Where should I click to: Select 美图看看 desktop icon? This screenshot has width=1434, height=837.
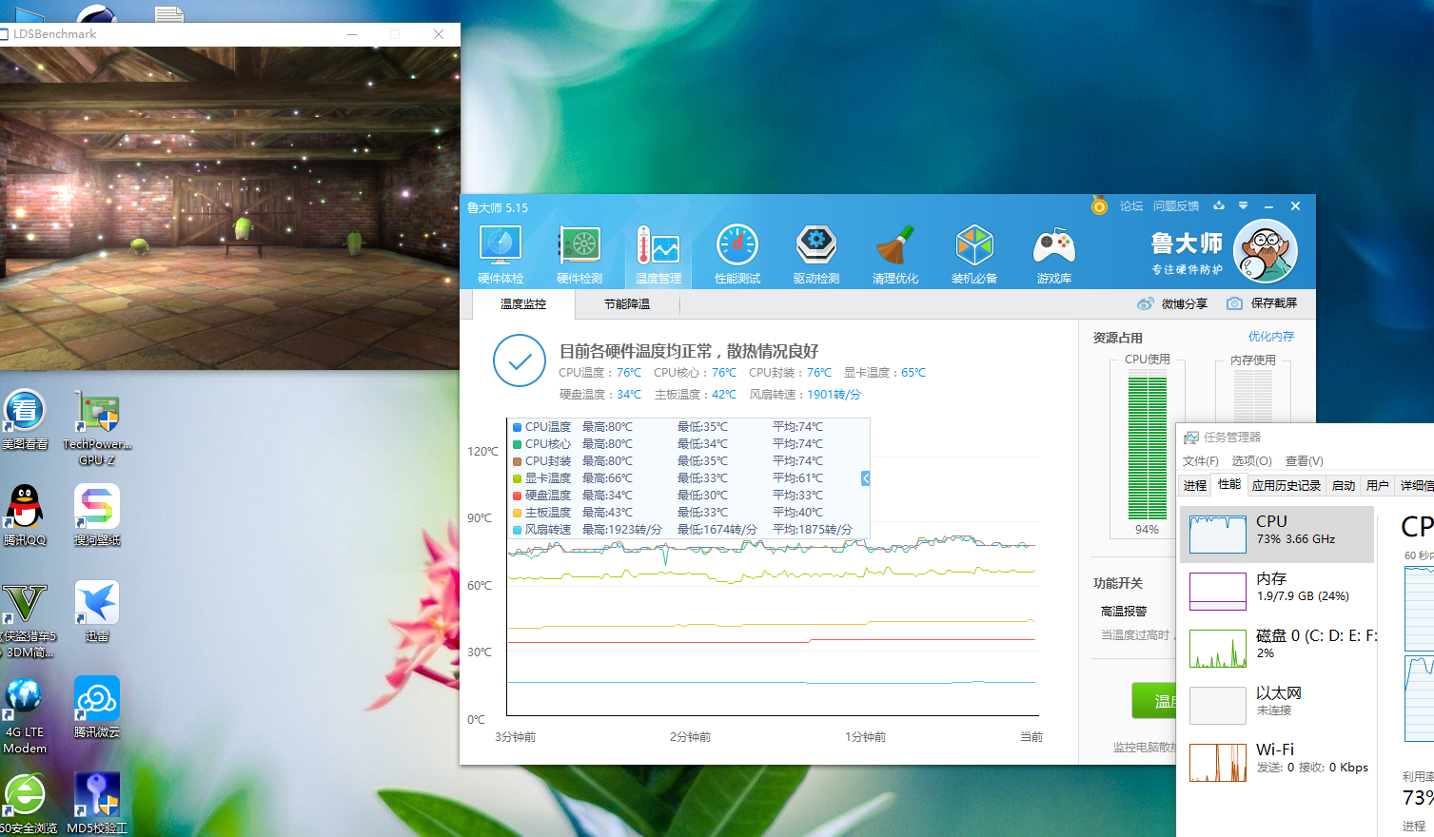click(x=25, y=420)
